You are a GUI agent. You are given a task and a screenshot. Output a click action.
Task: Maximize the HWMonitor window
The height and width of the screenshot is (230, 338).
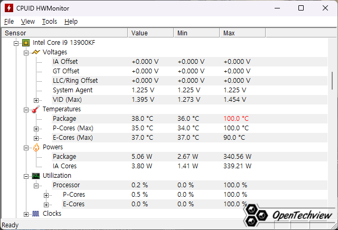[x=301, y=8]
